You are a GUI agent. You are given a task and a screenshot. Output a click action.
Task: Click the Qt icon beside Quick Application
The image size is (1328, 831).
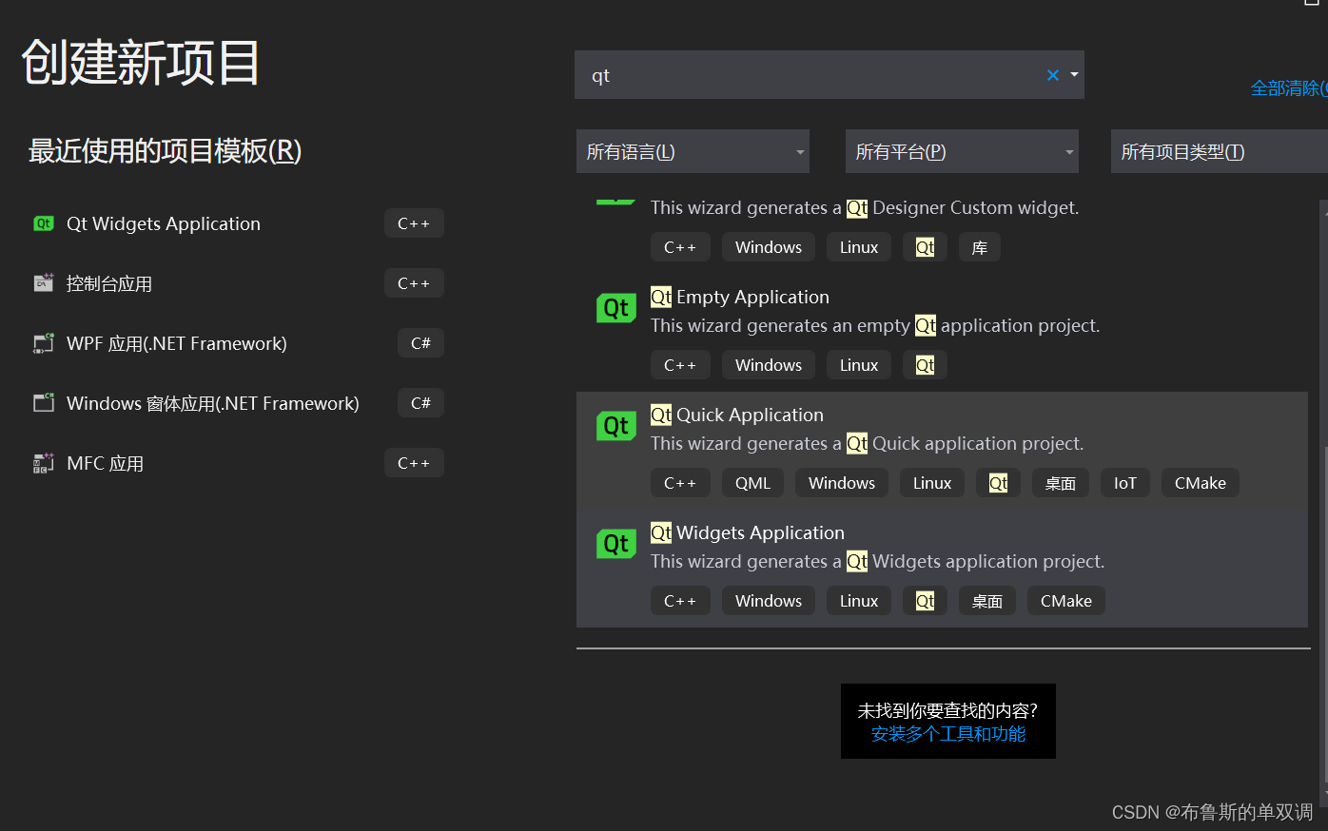coord(615,425)
